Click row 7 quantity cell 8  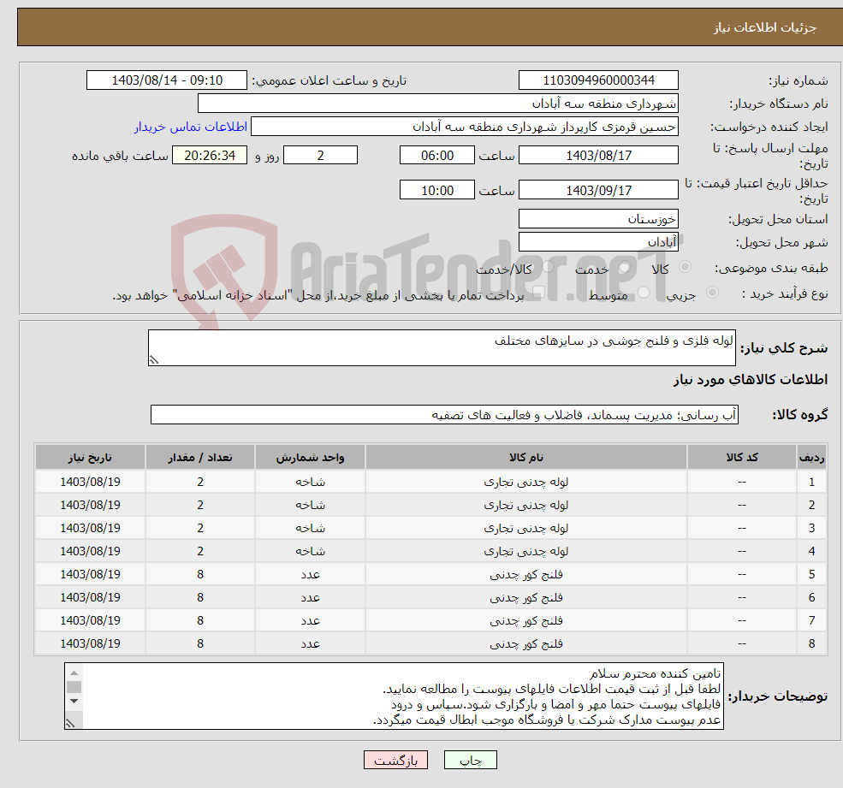coord(200,620)
